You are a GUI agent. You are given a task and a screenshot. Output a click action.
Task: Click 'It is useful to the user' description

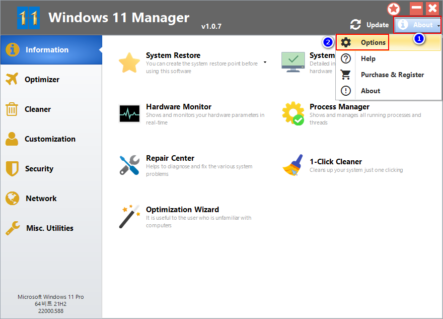point(198,221)
